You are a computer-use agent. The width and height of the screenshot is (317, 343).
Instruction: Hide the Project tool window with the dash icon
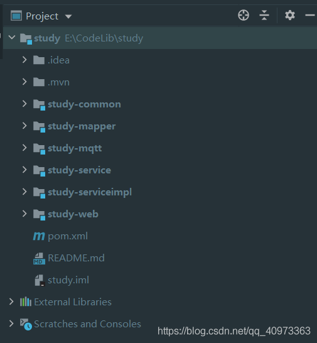[310, 15]
